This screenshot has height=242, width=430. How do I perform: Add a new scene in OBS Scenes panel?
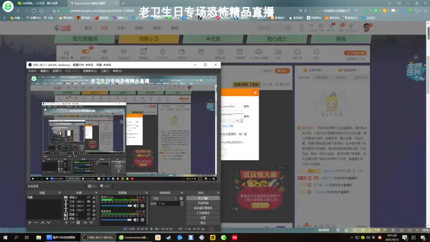tap(30, 223)
